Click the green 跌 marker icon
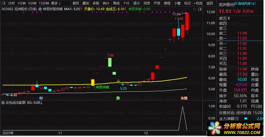 pyautogui.click(x=118, y=98)
